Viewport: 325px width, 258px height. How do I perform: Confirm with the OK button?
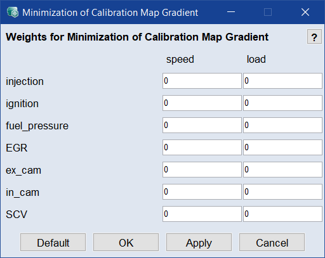126,242
